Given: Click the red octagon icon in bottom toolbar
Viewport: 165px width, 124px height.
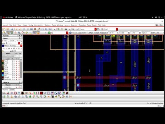Looking at the screenshot, I should pos(15,93).
